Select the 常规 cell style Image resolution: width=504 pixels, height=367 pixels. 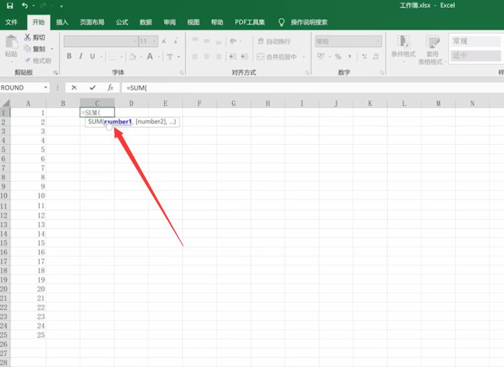coord(476,41)
